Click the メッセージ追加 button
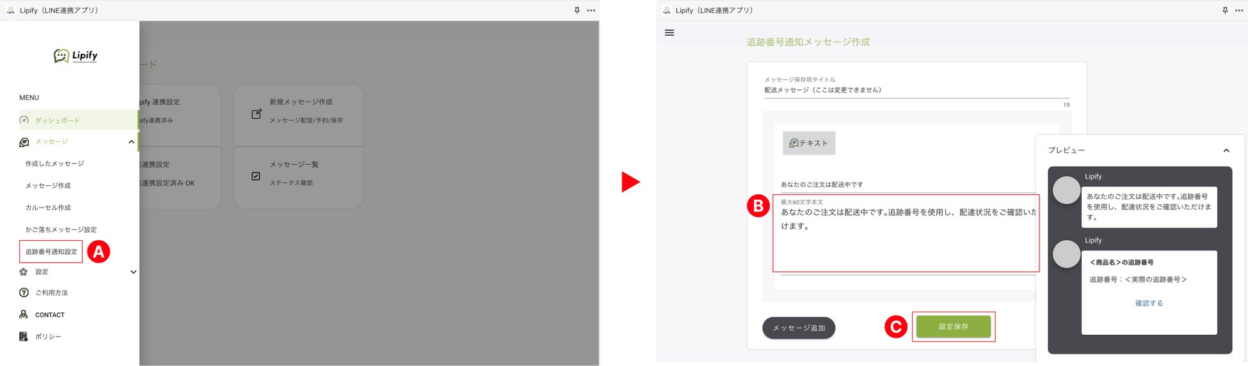This screenshot has height=366, width=1248. [x=799, y=328]
